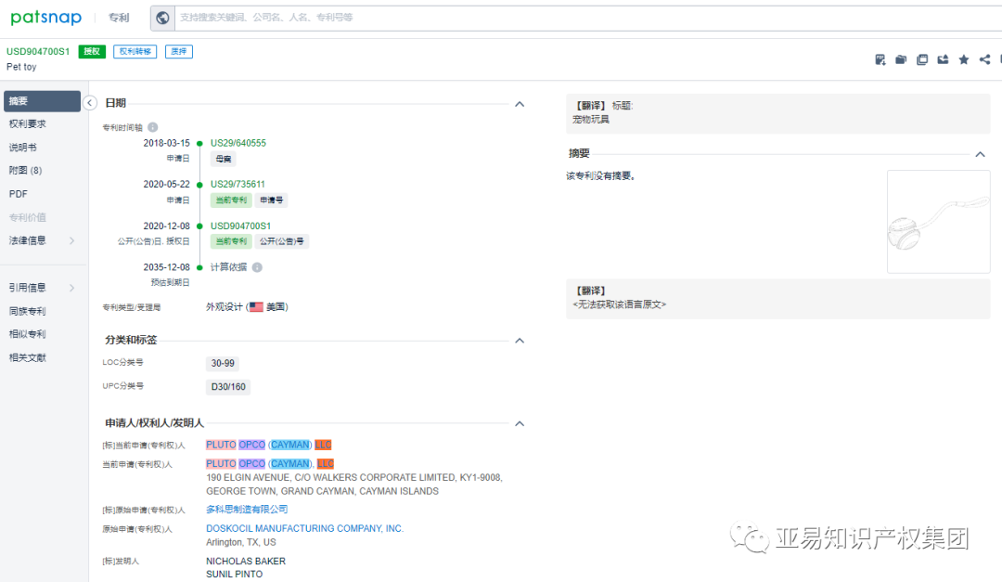Open link US29/640555
This screenshot has width=1002, height=582.
(238, 143)
